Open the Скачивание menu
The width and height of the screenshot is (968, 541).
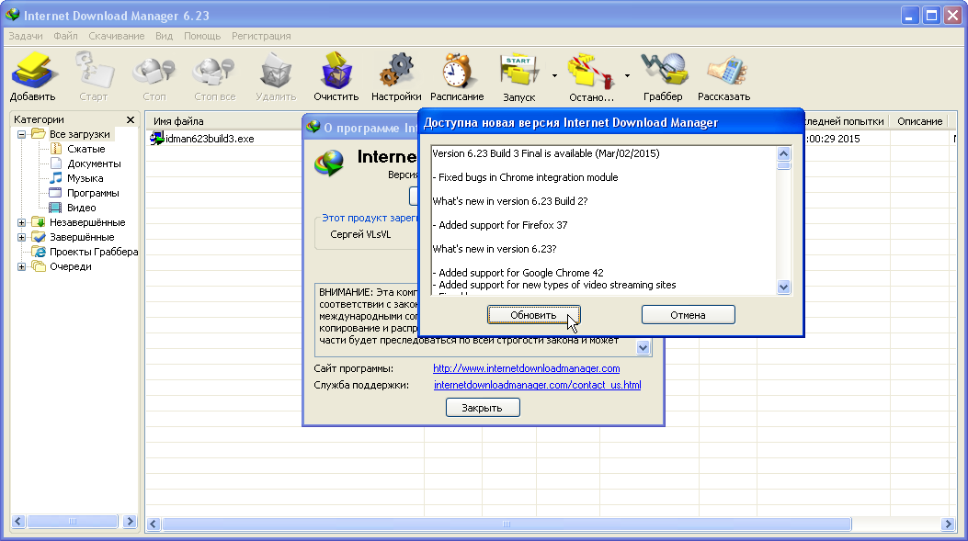tap(117, 36)
